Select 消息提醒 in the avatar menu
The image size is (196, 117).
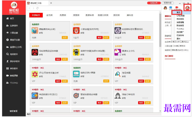180,22
